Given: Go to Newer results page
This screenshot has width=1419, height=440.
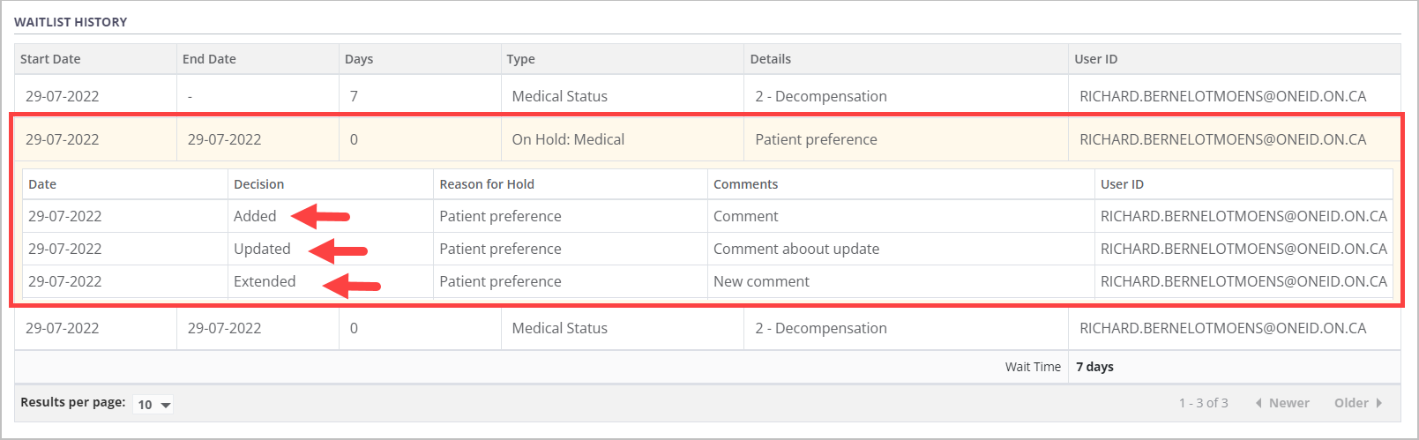Looking at the screenshot, I should tap(1288, 403).
